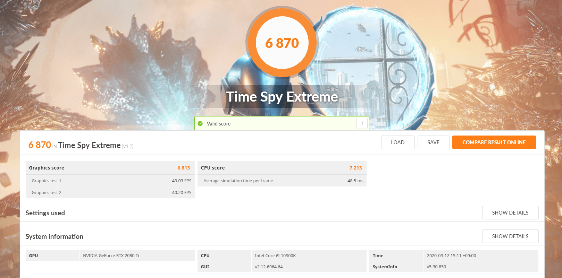Select the timestamp '2020-09-12 15:11 +09:00'
The height and width of the screenshot is (278, 562).
(451, 256)
